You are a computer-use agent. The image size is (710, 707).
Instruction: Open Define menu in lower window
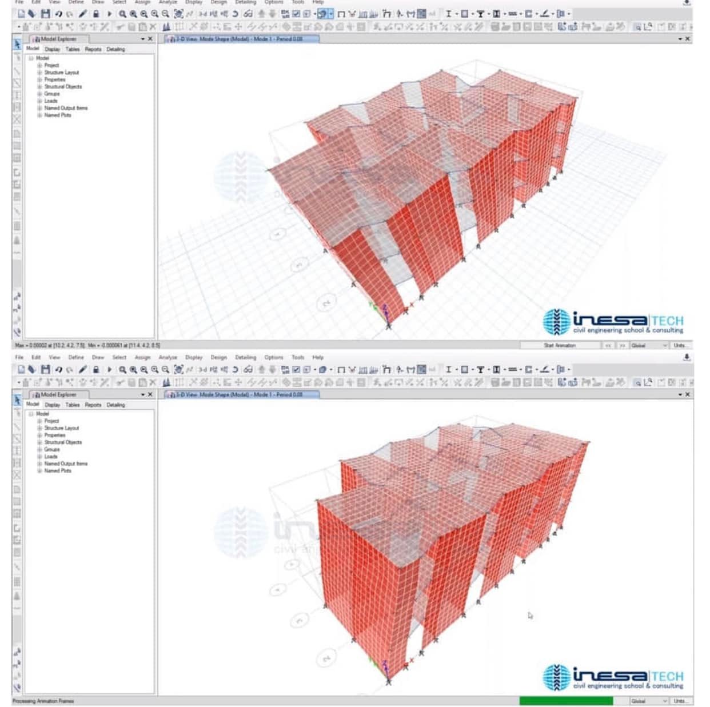coord(76,357)
